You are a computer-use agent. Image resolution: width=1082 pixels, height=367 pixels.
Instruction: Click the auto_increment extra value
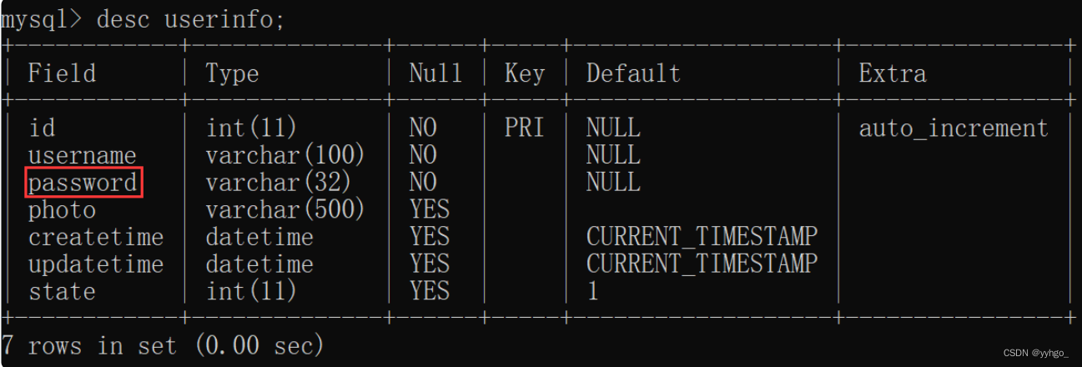pyautogui.click(x=954, y=128)
